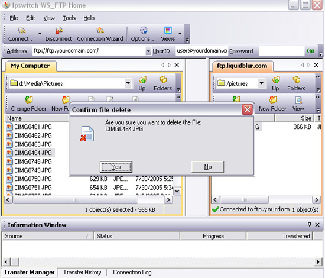The width and height of the screenshot is (325, 278).
Task: Expand local file toolbar overflow chevron
Action: pyautogui.click(x=178, y=97)
